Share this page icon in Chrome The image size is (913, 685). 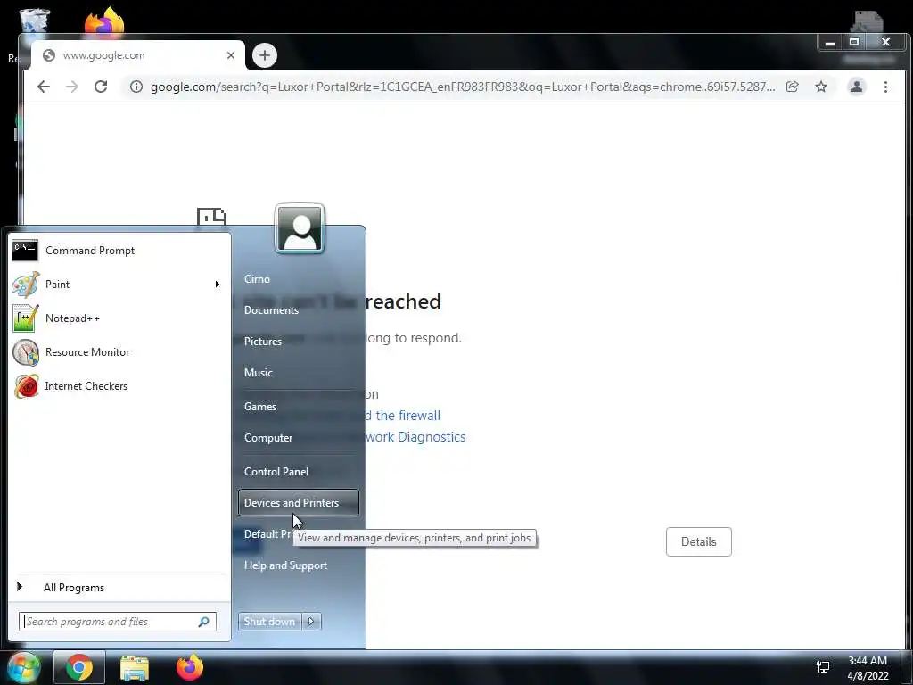[x=793, y=87]
